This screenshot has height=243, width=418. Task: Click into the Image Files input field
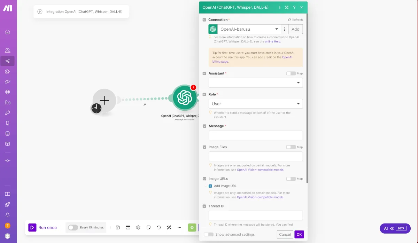(x=256, y=156)
